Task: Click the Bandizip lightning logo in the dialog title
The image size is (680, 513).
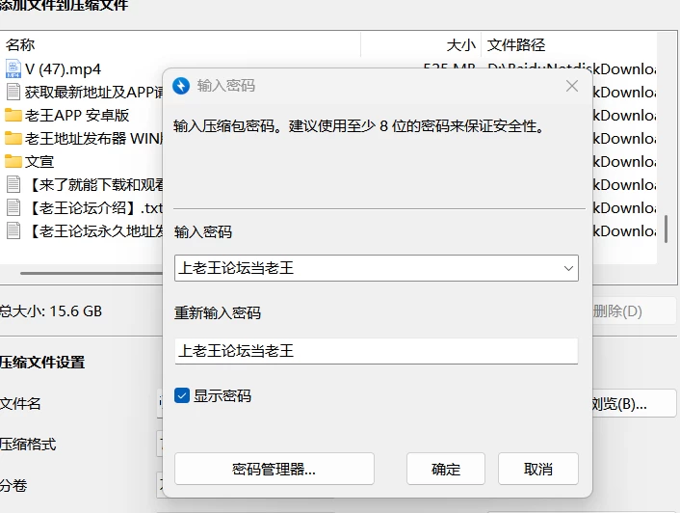Action: pos(181,86)
